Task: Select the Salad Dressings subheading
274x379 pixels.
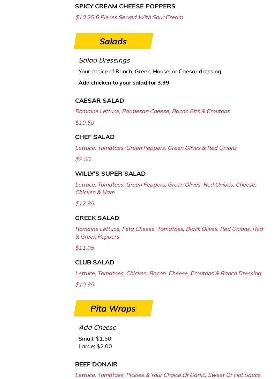Action: point(104,60)
